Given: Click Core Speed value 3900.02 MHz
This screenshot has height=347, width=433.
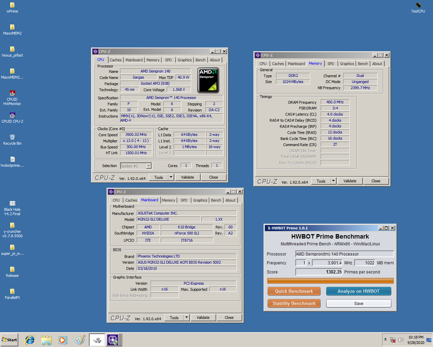Looking at the screenshot, I should point(136,135).
